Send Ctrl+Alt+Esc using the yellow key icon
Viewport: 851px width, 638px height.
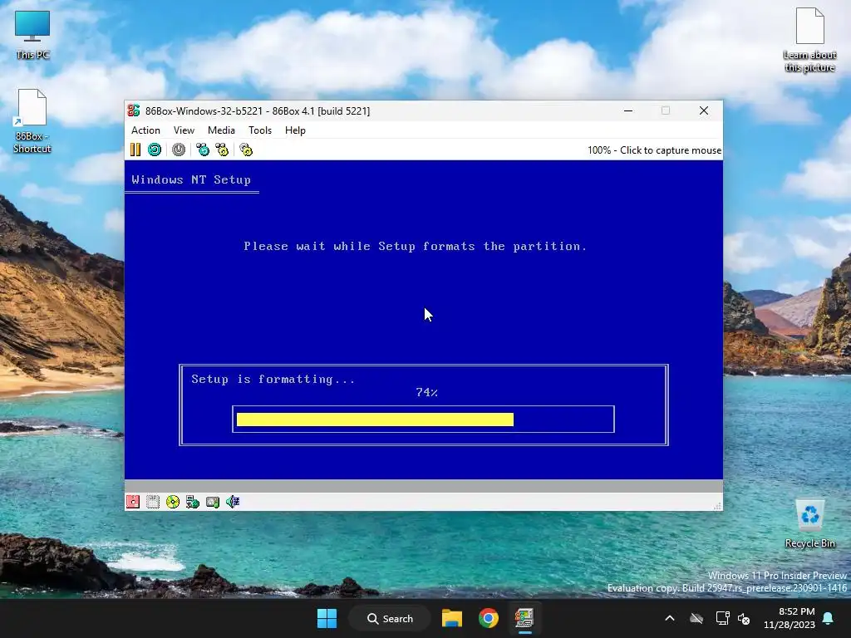(222, 150)
